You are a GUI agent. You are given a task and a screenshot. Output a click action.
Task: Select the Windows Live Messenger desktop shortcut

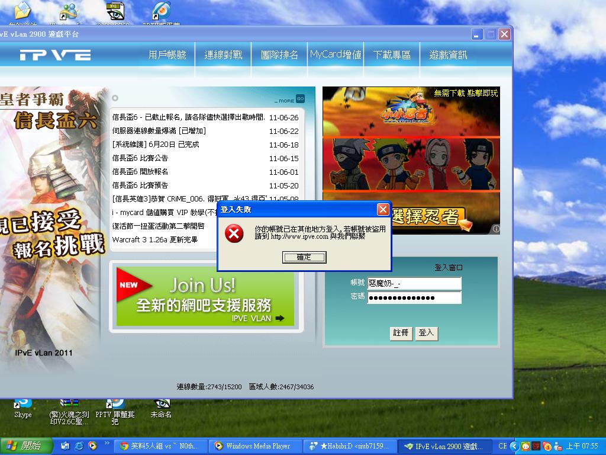[x=69, y=12]
